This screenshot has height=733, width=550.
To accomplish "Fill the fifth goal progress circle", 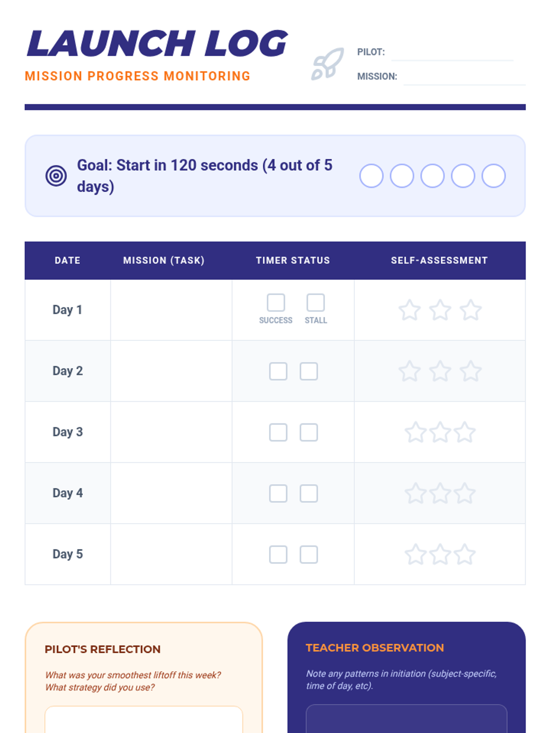I will (x=494, y=176).
